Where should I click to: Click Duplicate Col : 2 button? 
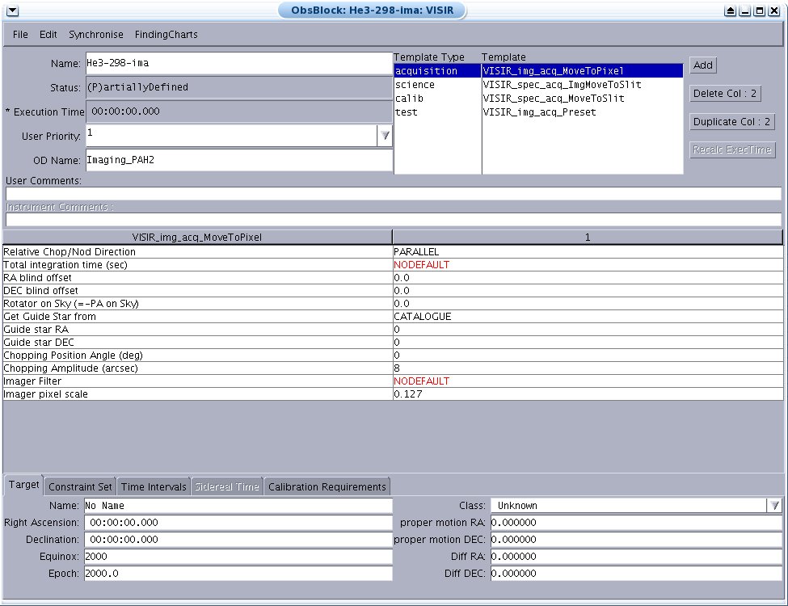[731, 121]
